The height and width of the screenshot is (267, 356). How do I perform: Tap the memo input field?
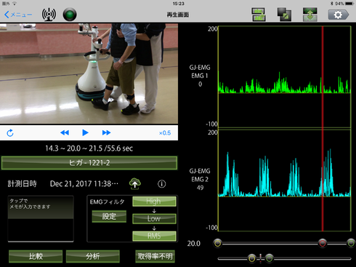click(41, 219)
